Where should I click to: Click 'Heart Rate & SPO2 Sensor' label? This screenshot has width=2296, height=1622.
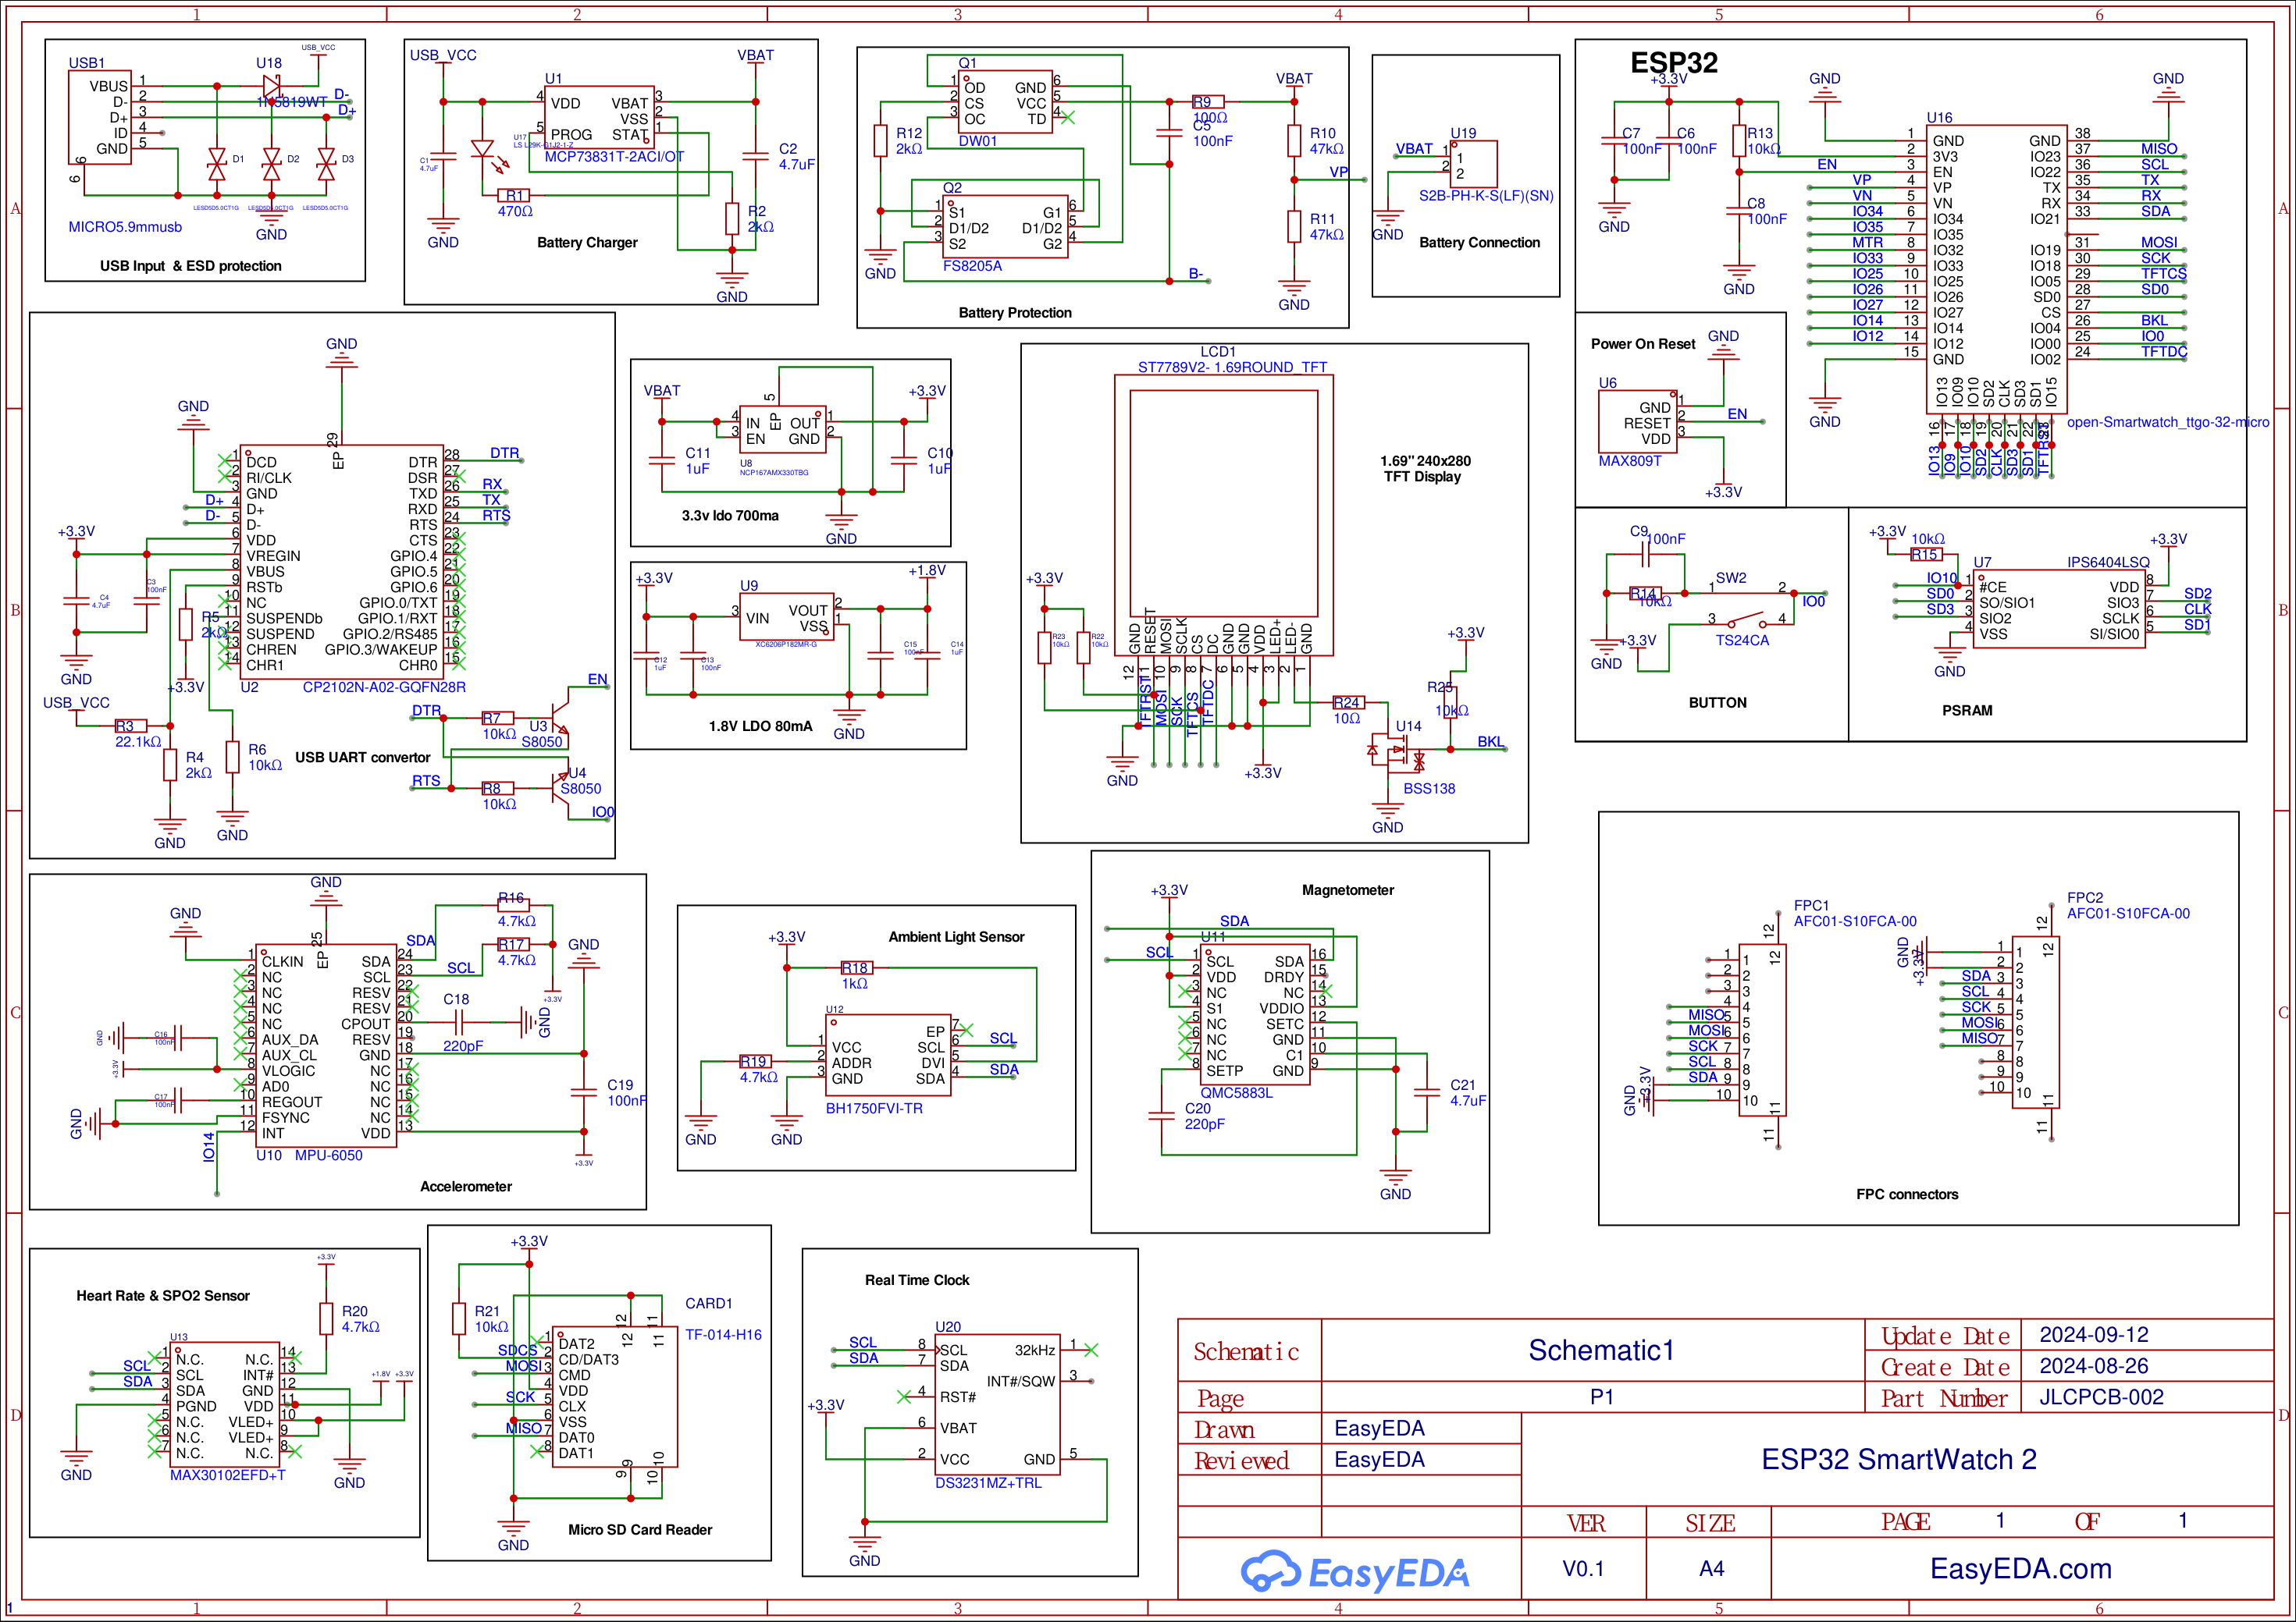pyautogui.click(x=162, y=1295)
